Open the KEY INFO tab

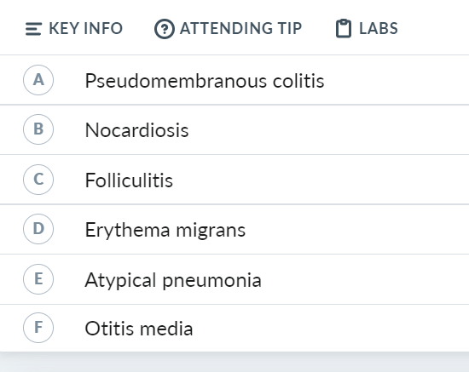(74, 29)
